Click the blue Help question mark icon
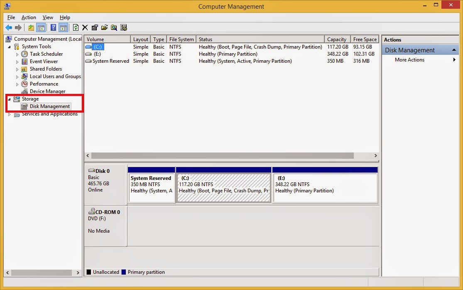This screenshot has height=290, width=463. coord(53,28)
